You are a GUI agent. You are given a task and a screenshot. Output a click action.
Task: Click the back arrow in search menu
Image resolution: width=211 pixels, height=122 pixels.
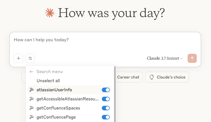pos(31,72)
